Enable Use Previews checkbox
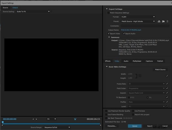This screenshot has height=130, width=172. pyautogui.click(x=133, y=111)
